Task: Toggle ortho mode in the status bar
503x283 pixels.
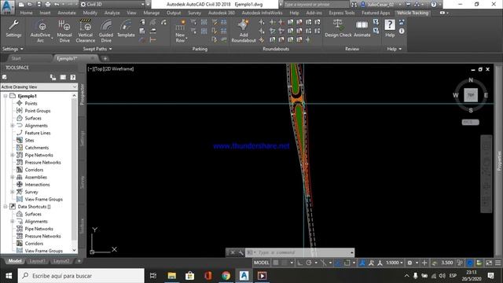Action: (x=299, y=263)
